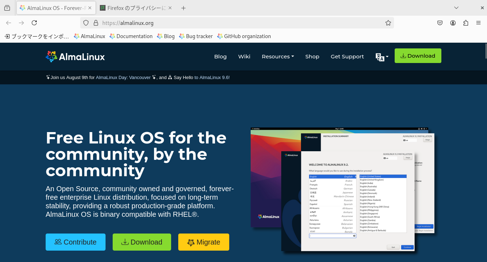
Task: Open the Blog bookmark in toolbar
Action: [x=166, y=36]
